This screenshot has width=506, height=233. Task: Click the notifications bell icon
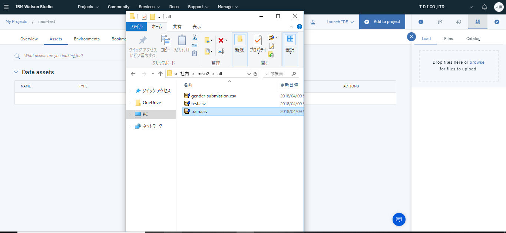click(484, 7)
